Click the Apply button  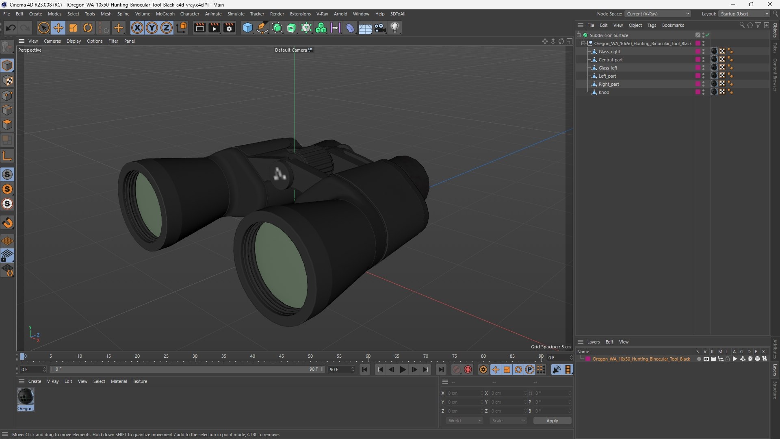tap(552, 421)
